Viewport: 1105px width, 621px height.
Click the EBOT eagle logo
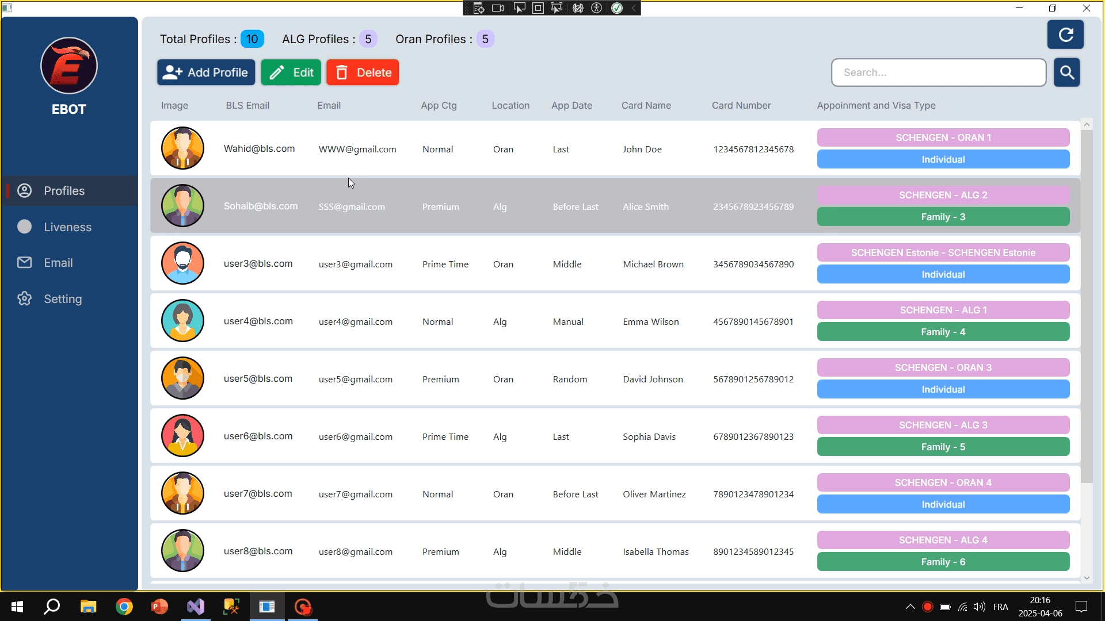69,66
